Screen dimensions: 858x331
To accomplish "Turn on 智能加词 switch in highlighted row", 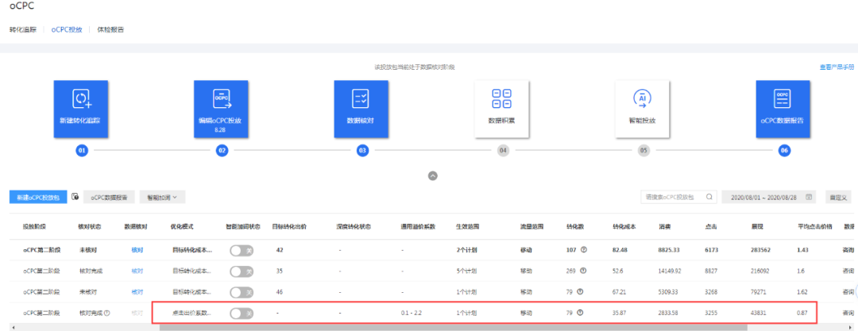I will click(241, 313).
